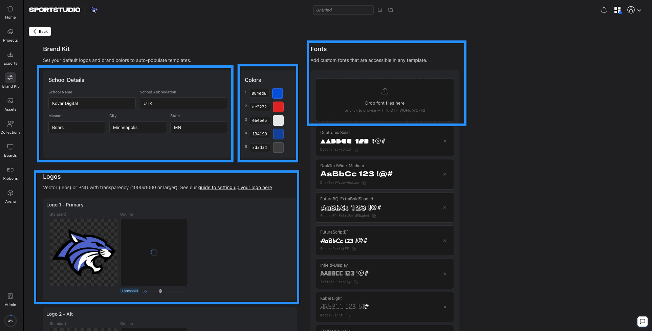Edit color 1 hex value 084ed6
The width and height of the screenshot is (652, 331).
coord(259,93)
